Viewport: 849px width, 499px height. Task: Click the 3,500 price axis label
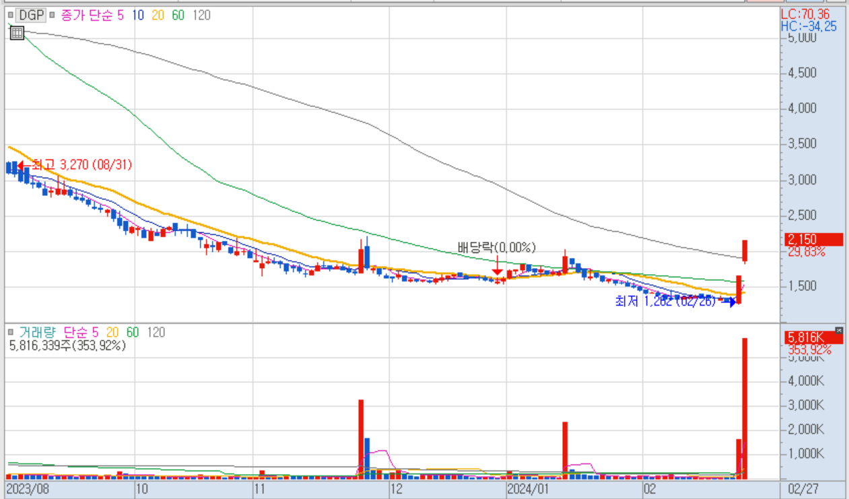pyautogui.click(x=802, y=144)
